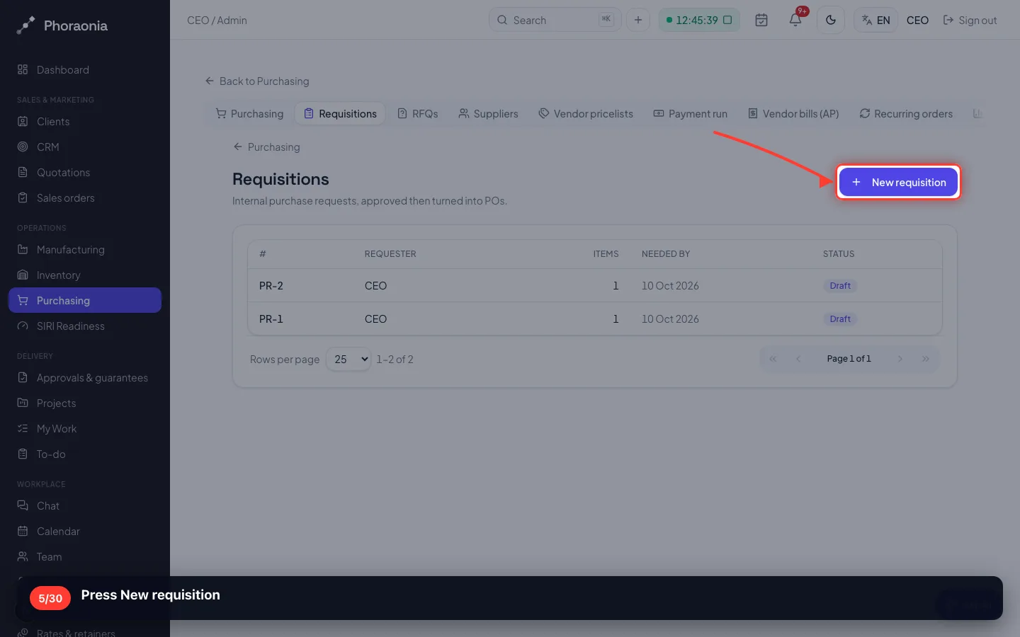
Task: Open Calendar in the sidebar
Action: (85, 532)
